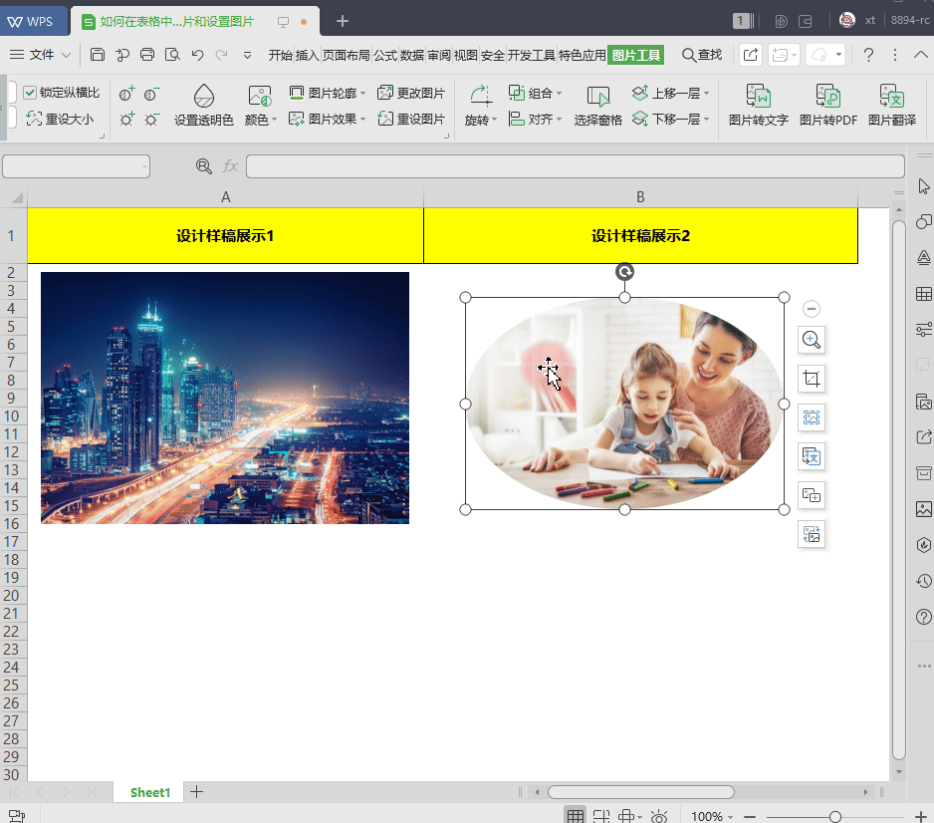The image size is (934, 823).
Task: Open the 文件 menu
Action: point(41,55)
